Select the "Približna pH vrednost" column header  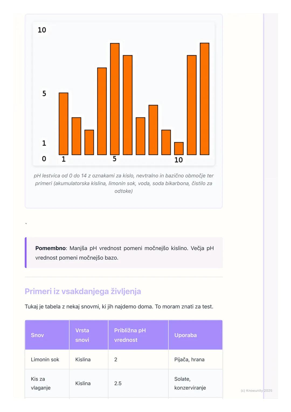(130, 335)
